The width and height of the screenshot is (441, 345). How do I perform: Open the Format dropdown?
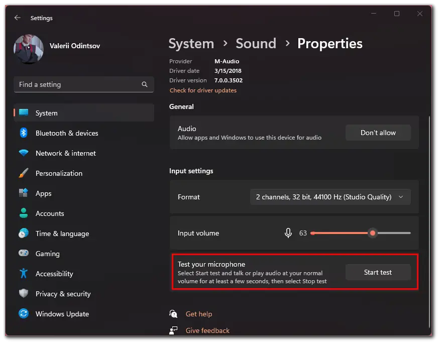[330, 197]
